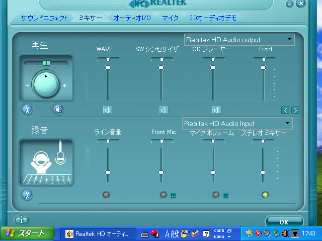Switch to the マイク tab
The height and width of the screenshot is (241, 322).
tap(170, 18)
